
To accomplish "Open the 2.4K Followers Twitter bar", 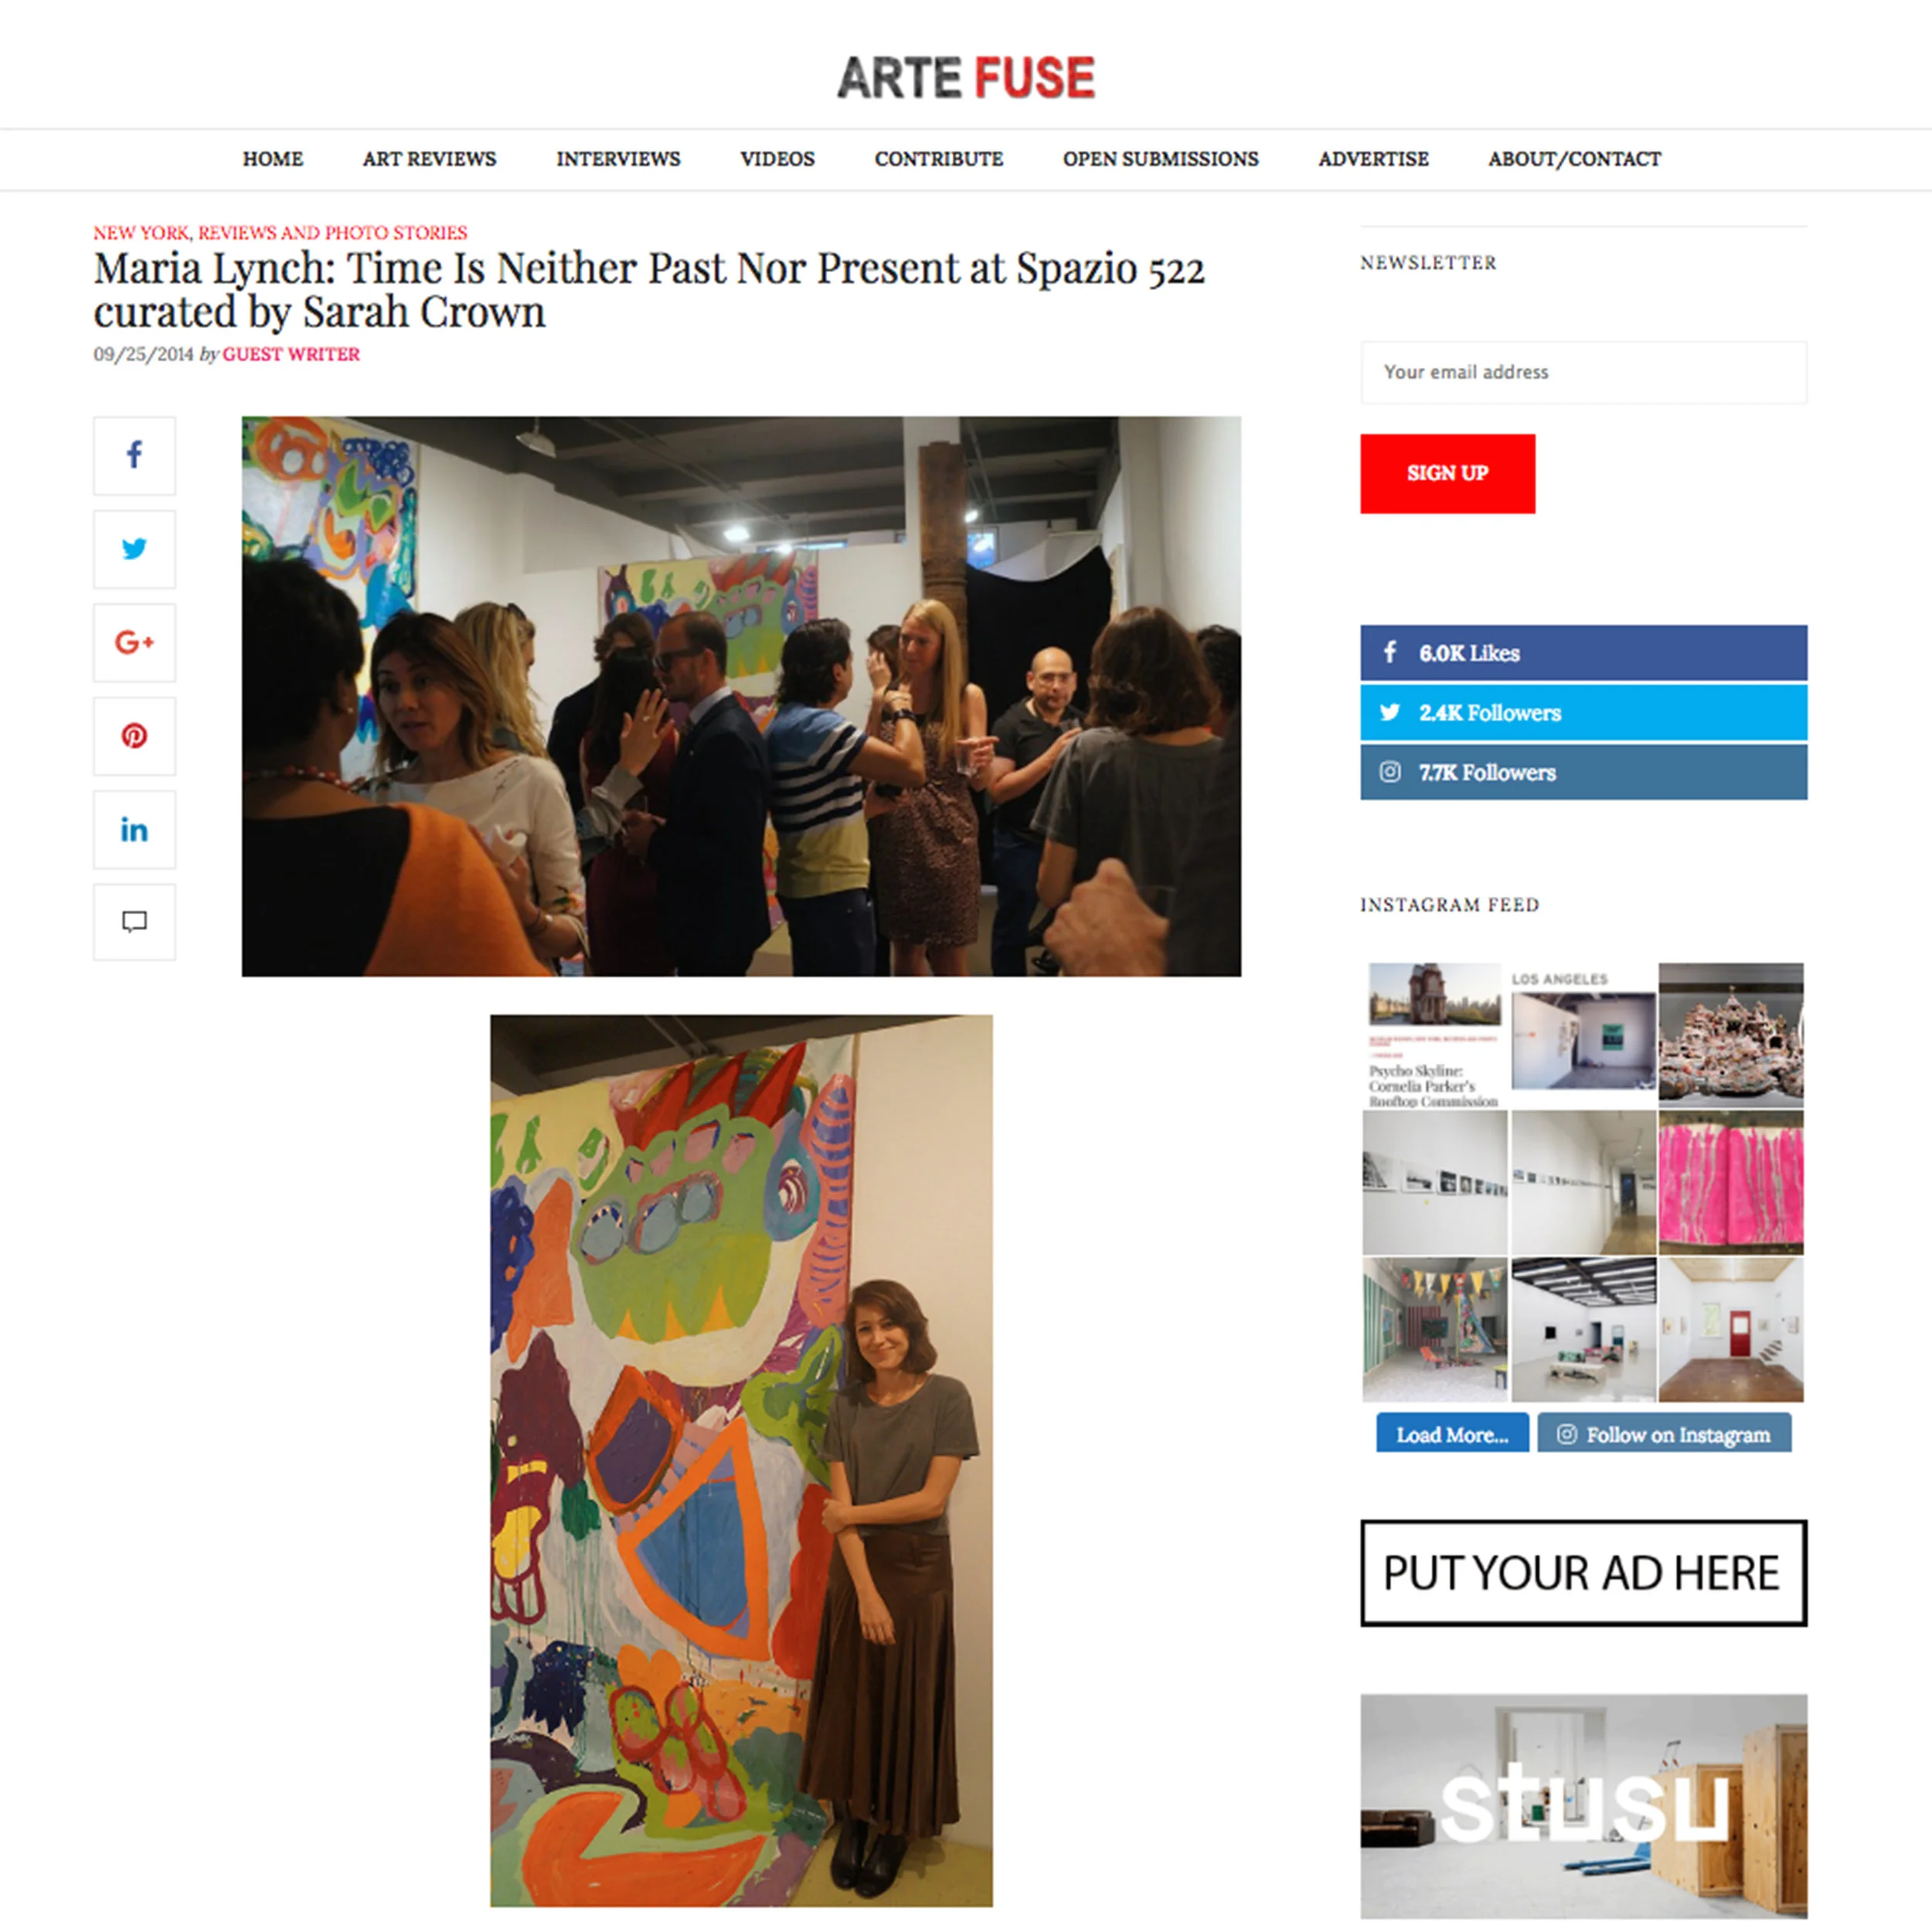I will tap(1583, 712).
